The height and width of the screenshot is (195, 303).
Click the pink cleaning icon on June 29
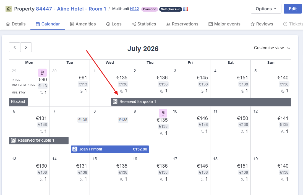coord(42,73)
